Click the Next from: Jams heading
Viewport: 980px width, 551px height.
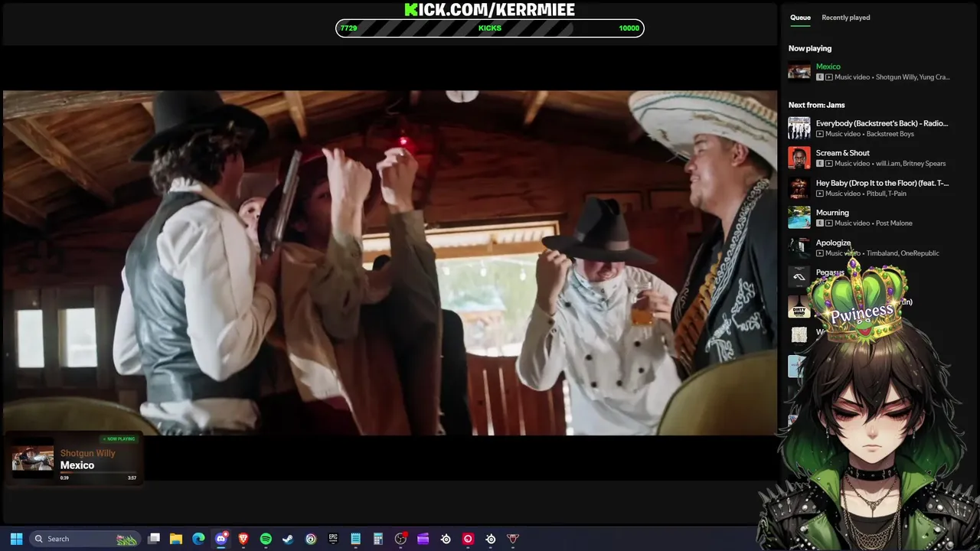[817, 105]
